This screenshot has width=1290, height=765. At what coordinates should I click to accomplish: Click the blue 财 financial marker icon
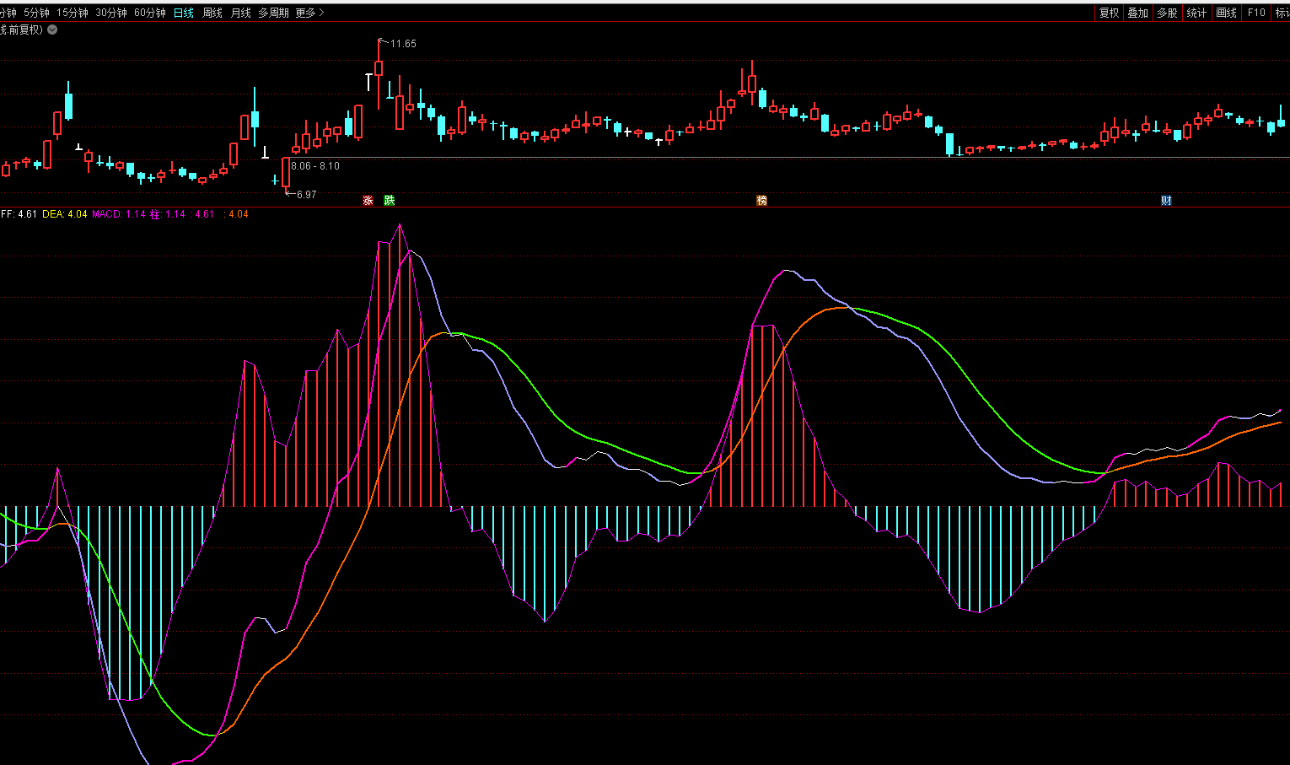click(x=1166, y=201)
